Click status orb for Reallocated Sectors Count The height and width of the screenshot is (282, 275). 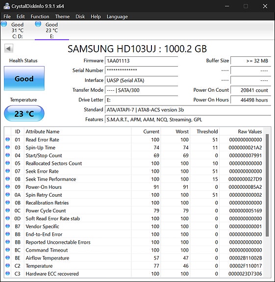tap(7, 163)
